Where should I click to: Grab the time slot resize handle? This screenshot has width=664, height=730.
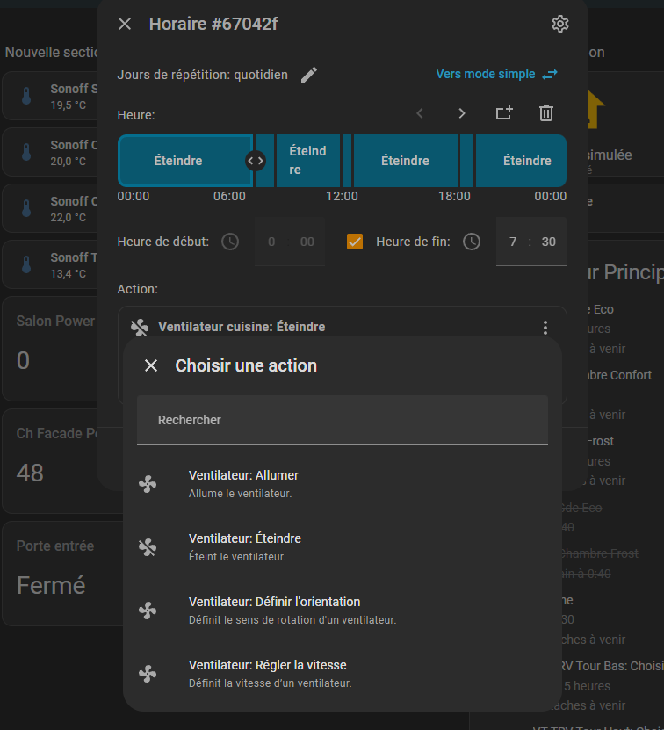click(x=255, y=161)
